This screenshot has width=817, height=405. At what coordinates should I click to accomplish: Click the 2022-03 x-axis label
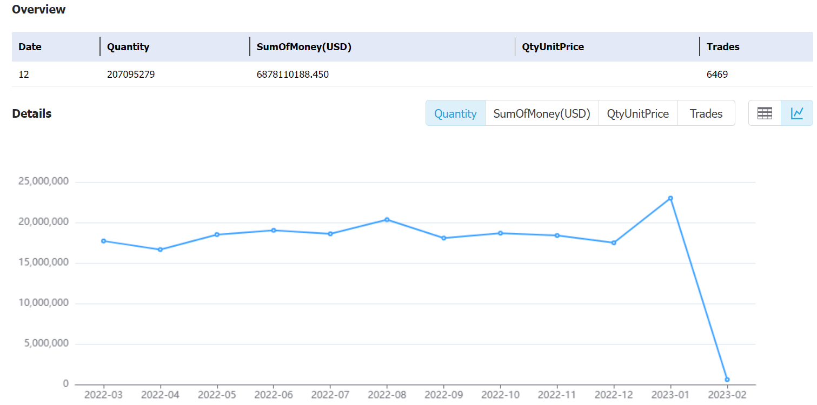click(x=103, y=395)
